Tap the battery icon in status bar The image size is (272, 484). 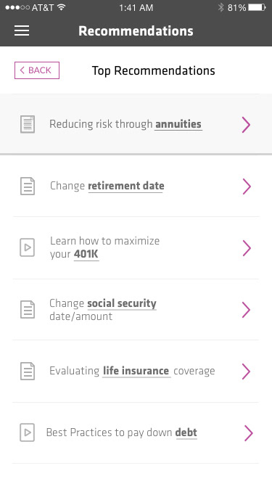pyautogui.click(x=257, y=7)
